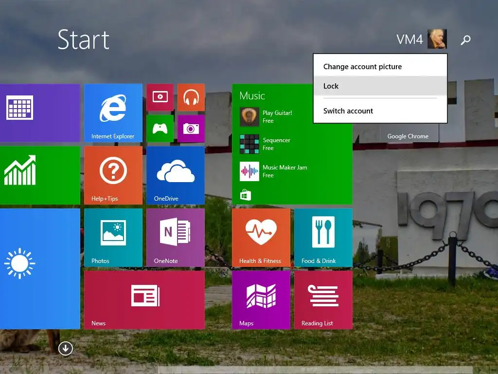Open Play Guitar! app icon
This screenshot has height=374, width=498.
tap(249, 117)
